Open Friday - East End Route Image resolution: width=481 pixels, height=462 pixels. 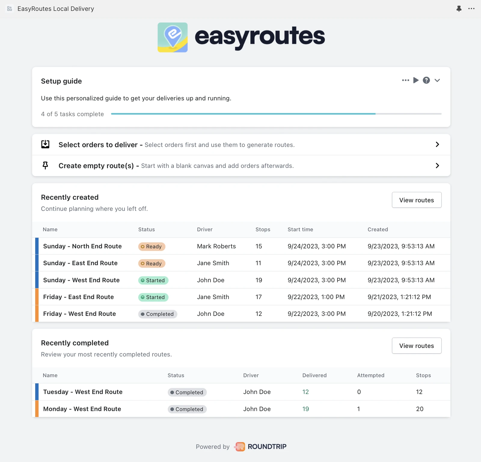click(78, 297)
